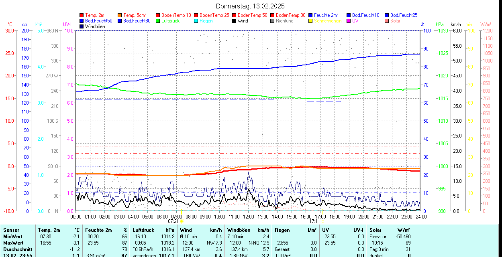
Task: Click the Luftdruck column header in table
Action: coord(143,230)
